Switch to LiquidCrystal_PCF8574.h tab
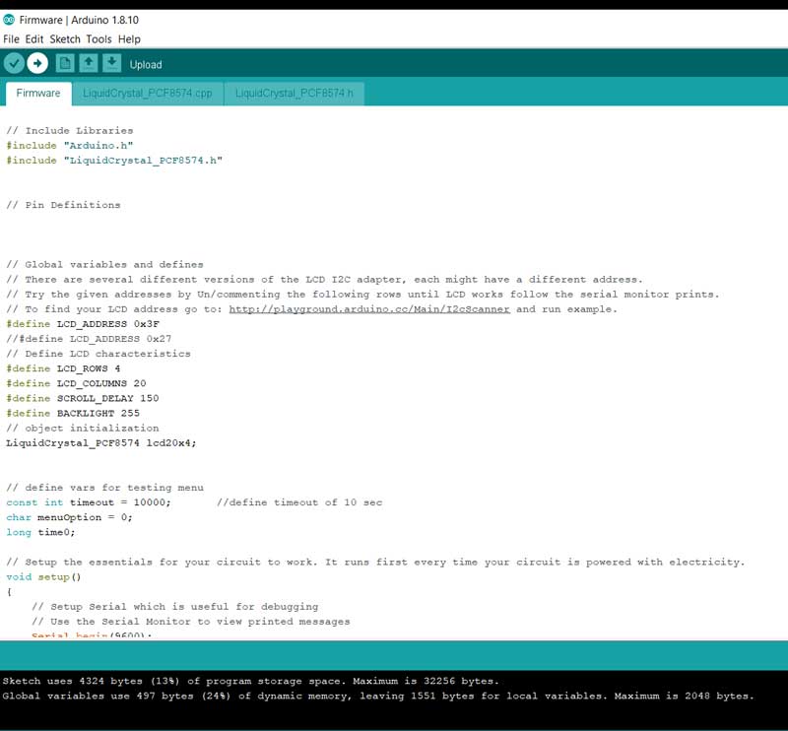Screen dimensions: 788x731 pyautogui.click(x=294, y=94)
